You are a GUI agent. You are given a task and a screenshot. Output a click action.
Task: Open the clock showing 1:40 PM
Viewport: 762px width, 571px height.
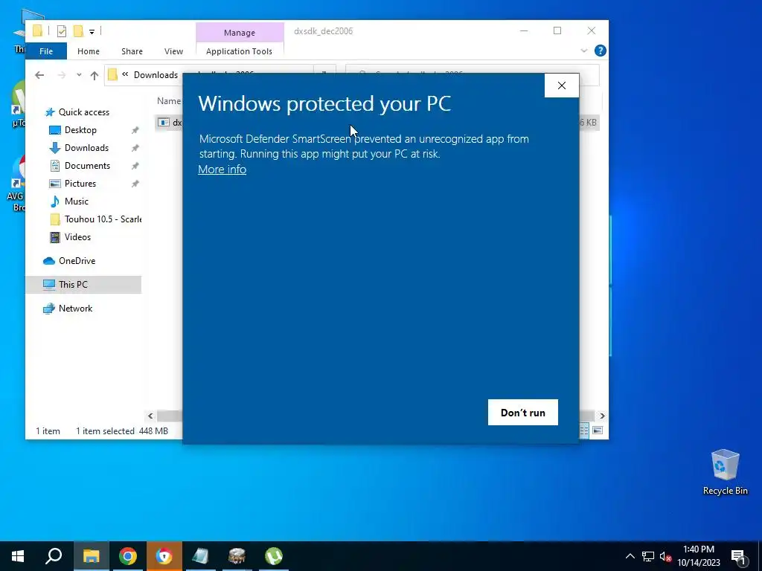pos(698,556)
